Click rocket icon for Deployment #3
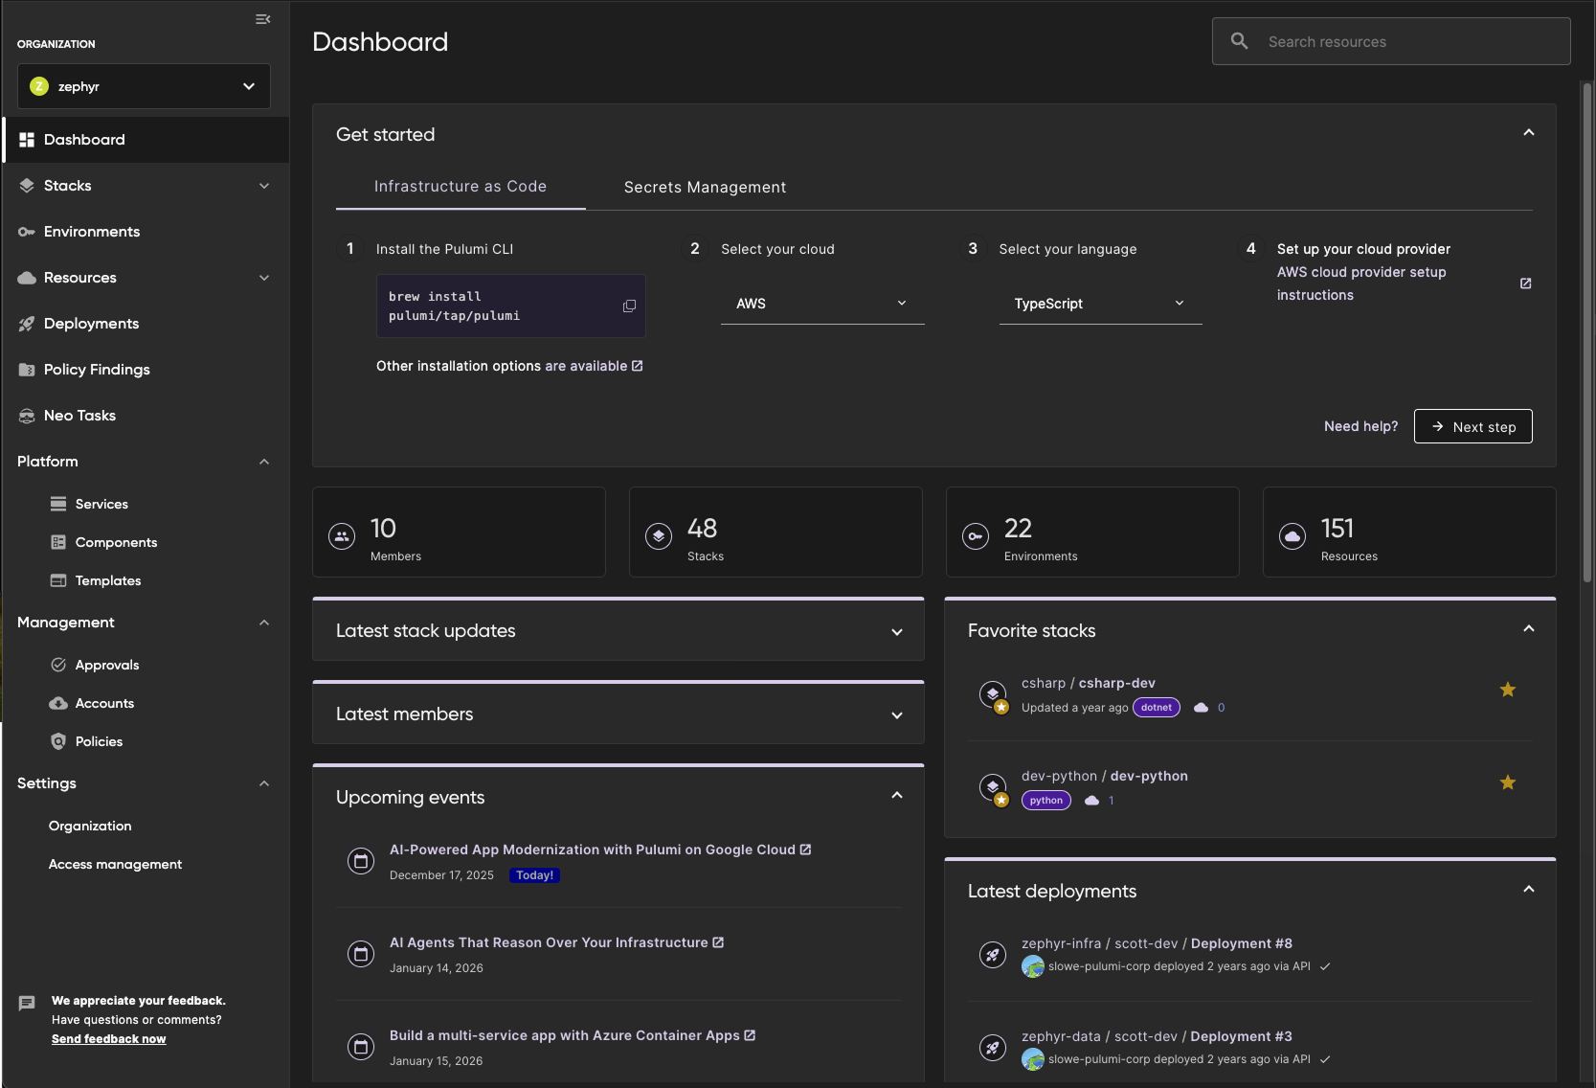The image size is (1596, 1088). point(993,1048)
